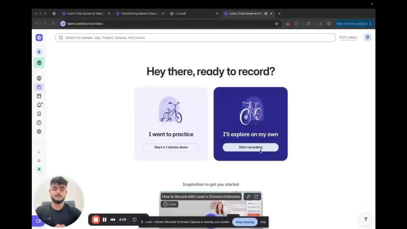Open the S workspace avatar
This screenshot has height=229, width=407.
click(x=39, y=52)
